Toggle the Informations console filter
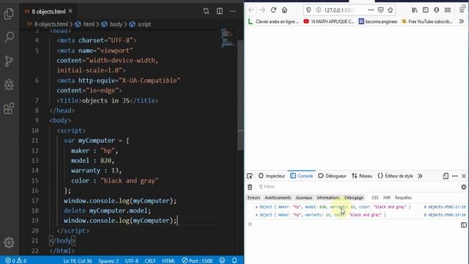469x264 pixels. point(328,197)
